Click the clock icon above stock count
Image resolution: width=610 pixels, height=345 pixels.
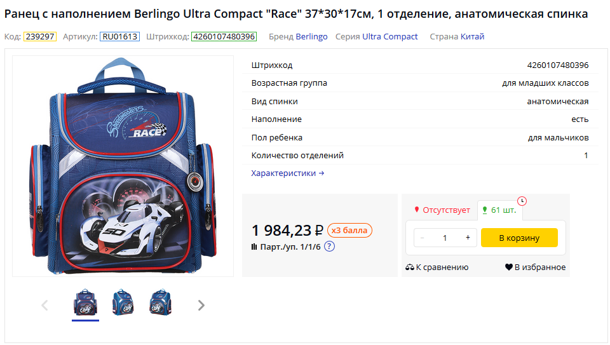[522, 201]
